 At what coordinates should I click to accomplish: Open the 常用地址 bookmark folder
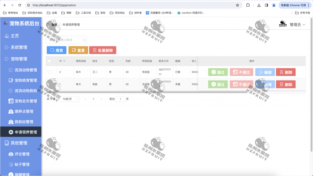[x=11, y=13]
